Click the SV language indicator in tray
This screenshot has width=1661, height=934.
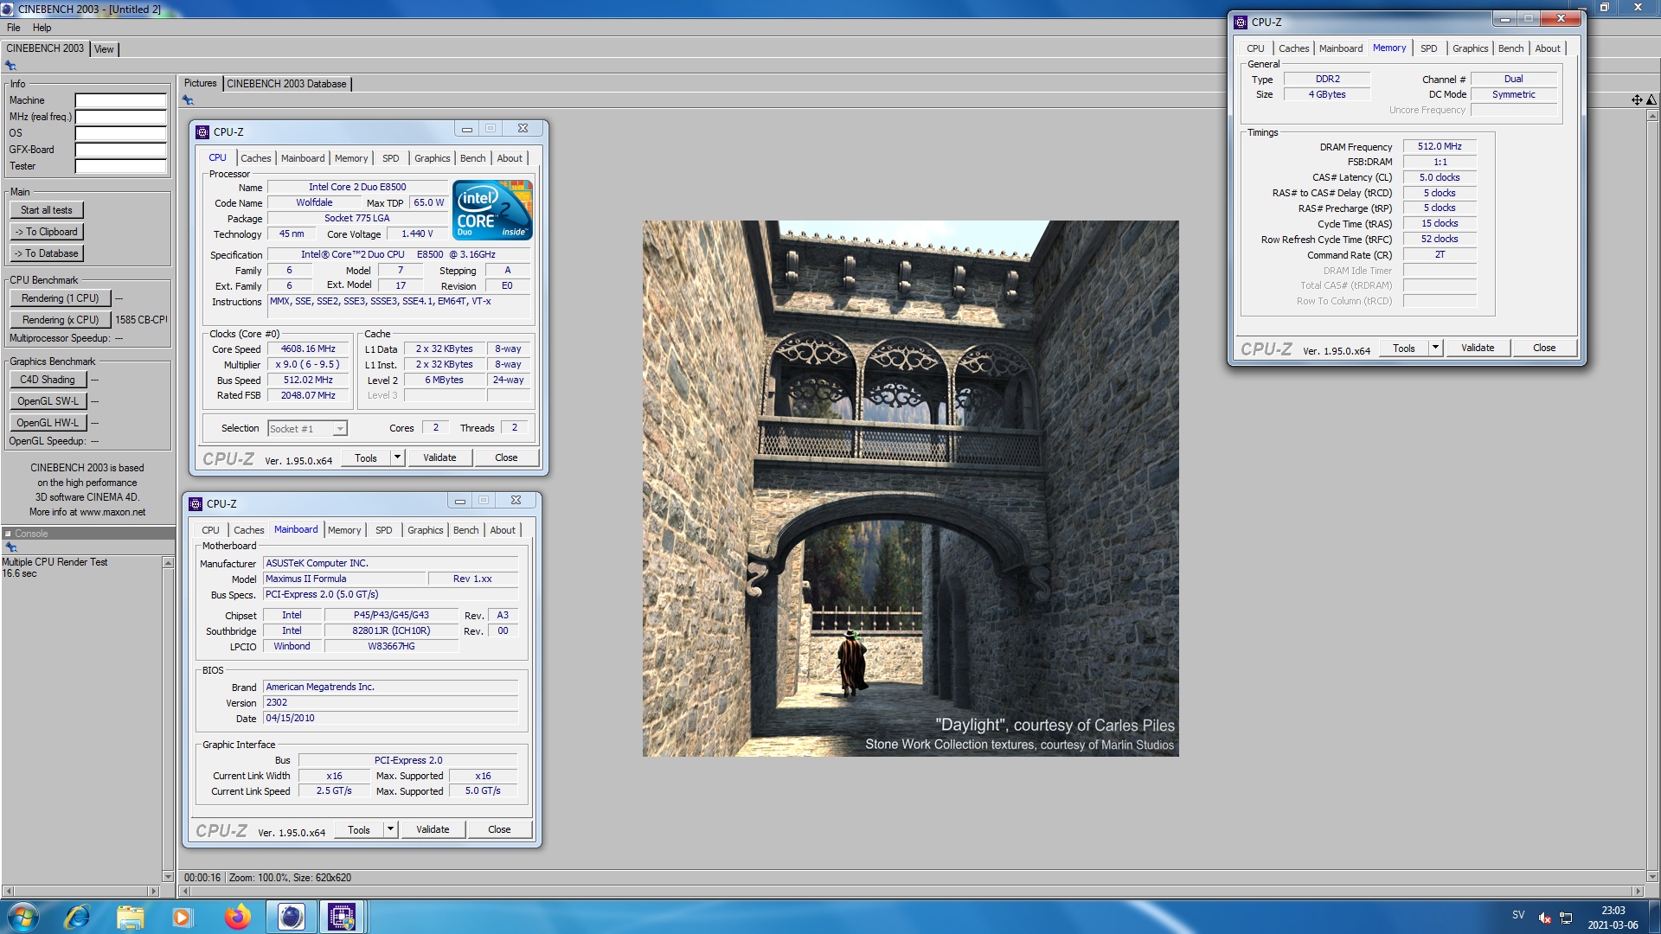coord(1518,915)
